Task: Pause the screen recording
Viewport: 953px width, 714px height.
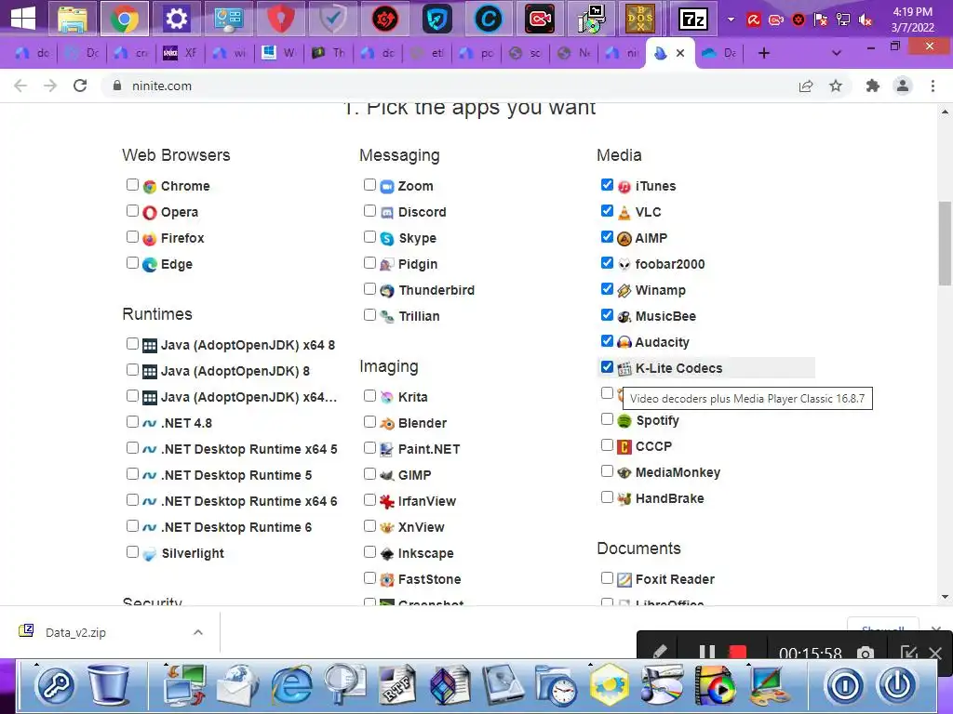Action: [x=707, y=653]
